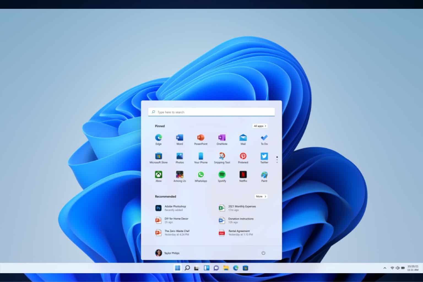Click the Windows Start button on taskbar
This screenshot has height=282, width=423.
pos(177,268)
